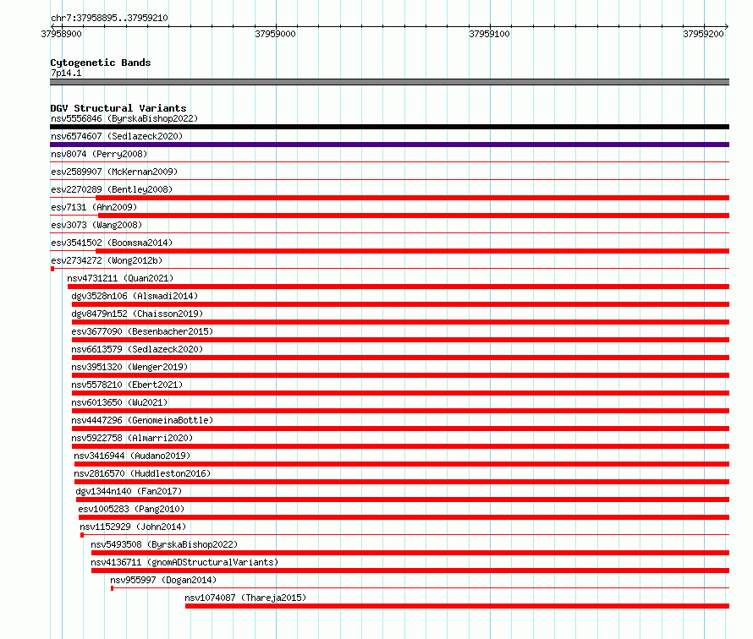
Task: Click the chr7:37958895..37959210 region label
Action: 109,18
